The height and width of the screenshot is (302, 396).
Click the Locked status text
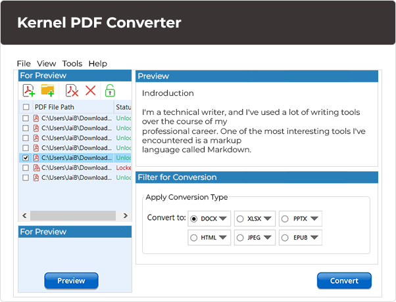124,167
